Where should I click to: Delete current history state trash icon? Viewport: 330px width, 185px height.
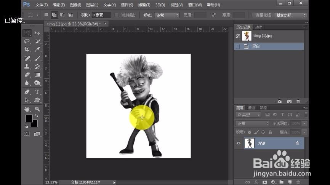click(298, 102)
